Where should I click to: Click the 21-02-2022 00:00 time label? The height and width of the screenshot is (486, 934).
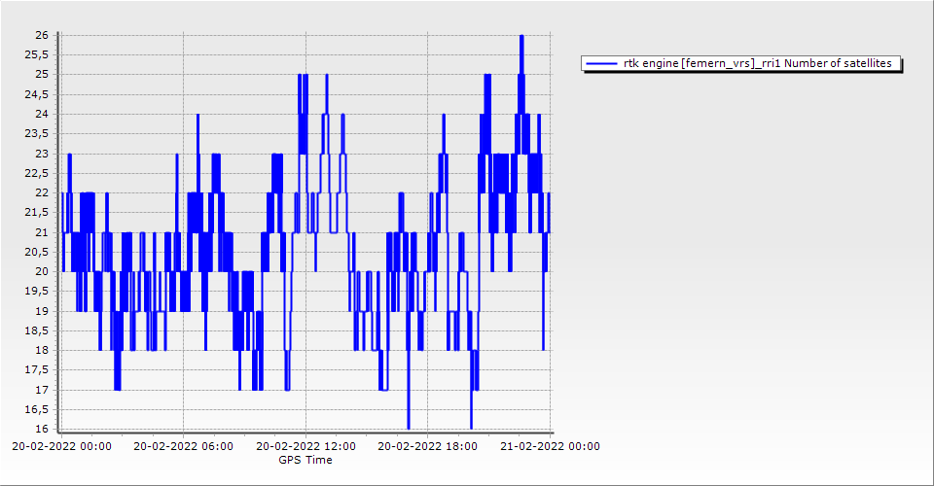tap(550, 447)
